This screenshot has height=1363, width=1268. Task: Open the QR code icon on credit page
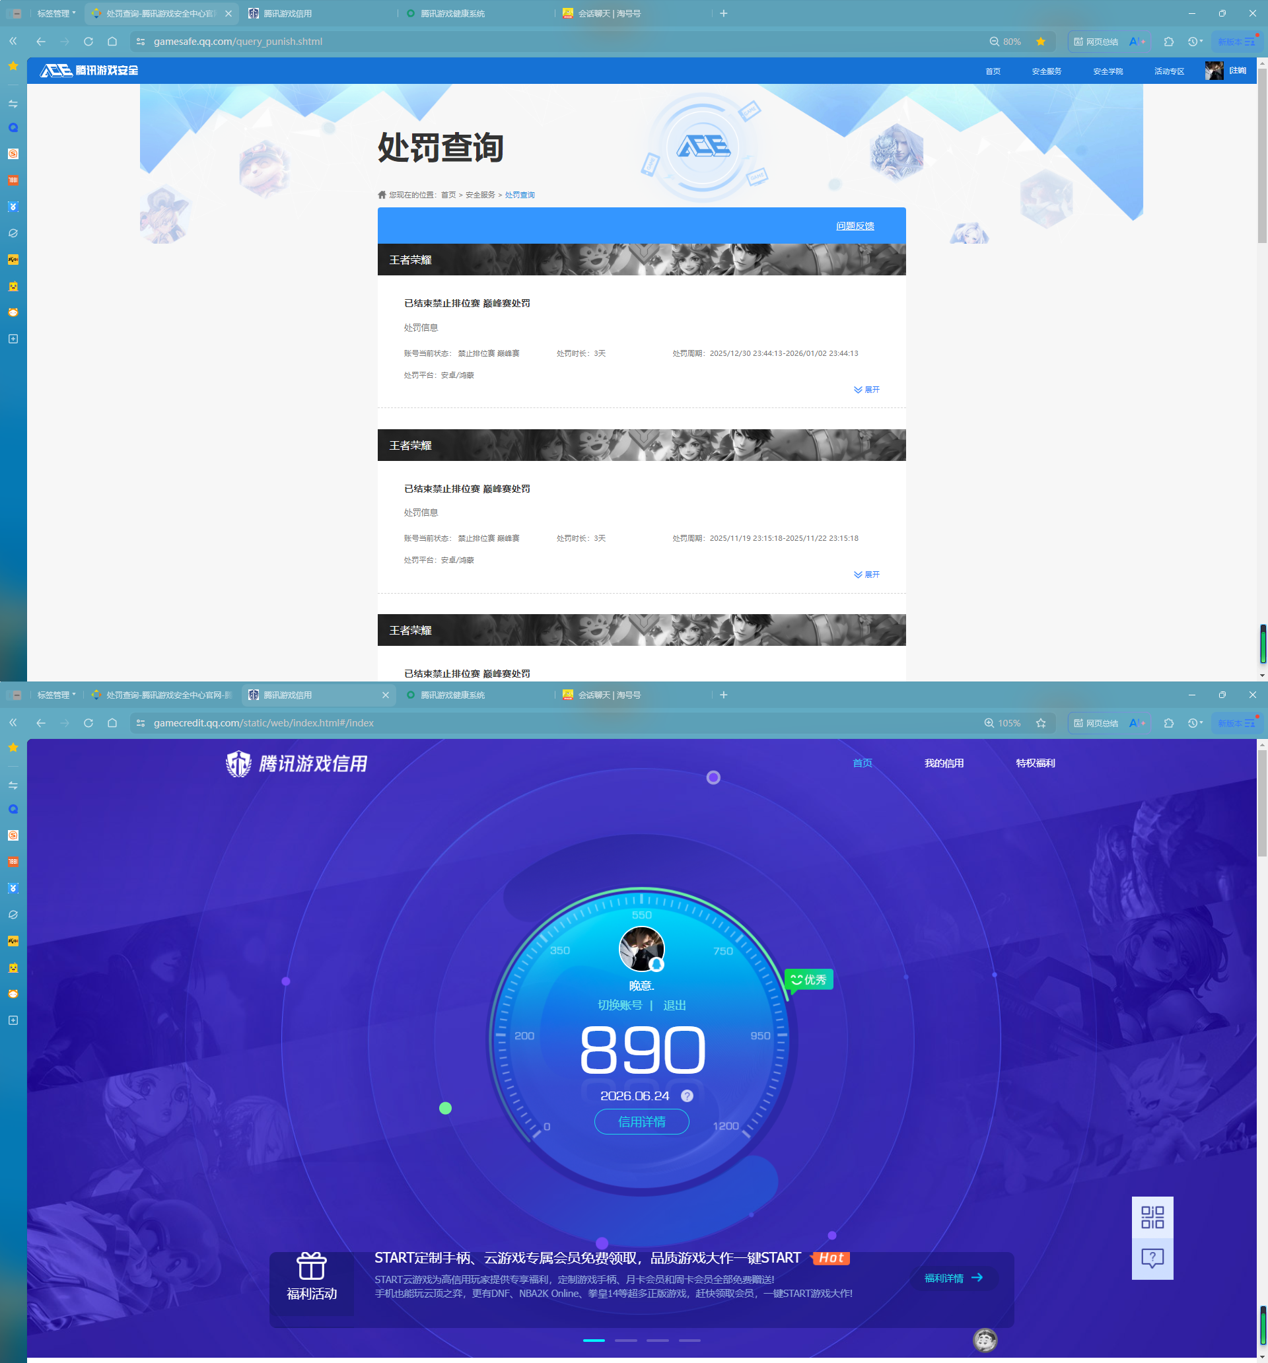pos(1152,1217)
